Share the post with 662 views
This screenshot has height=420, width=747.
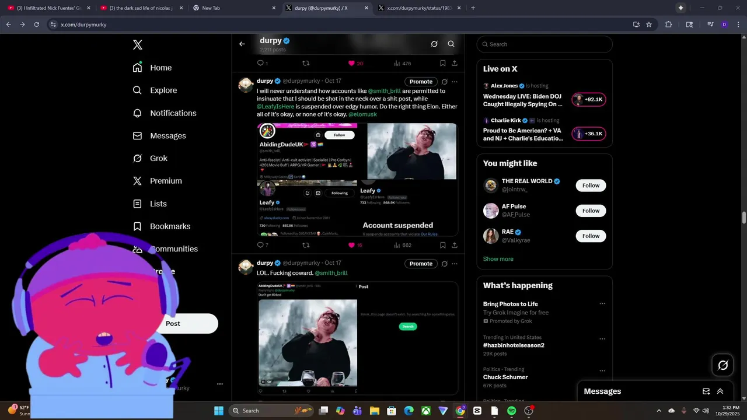455,245
